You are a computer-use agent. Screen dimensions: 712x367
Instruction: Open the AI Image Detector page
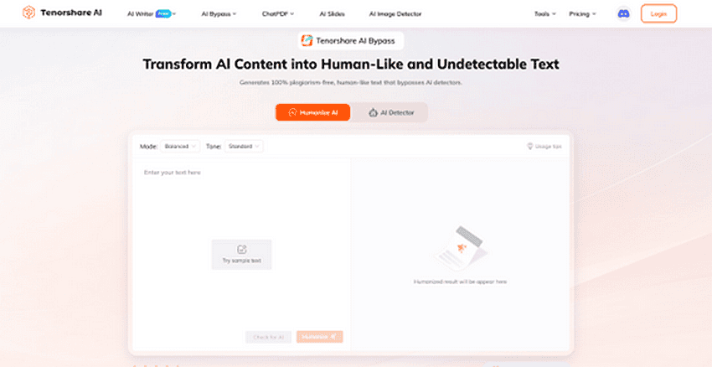395,14
